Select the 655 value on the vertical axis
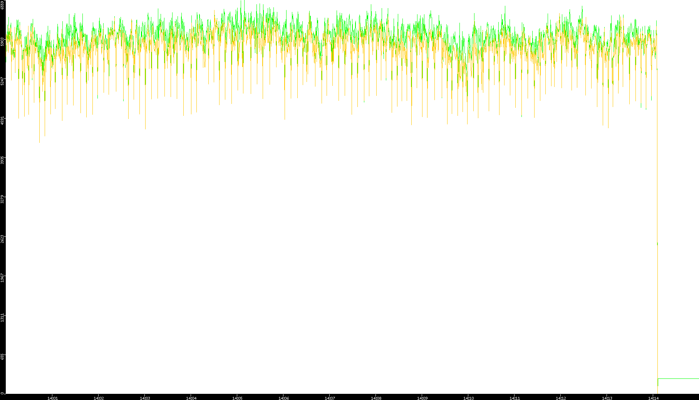The image size is (699, 400). point(2,357)
